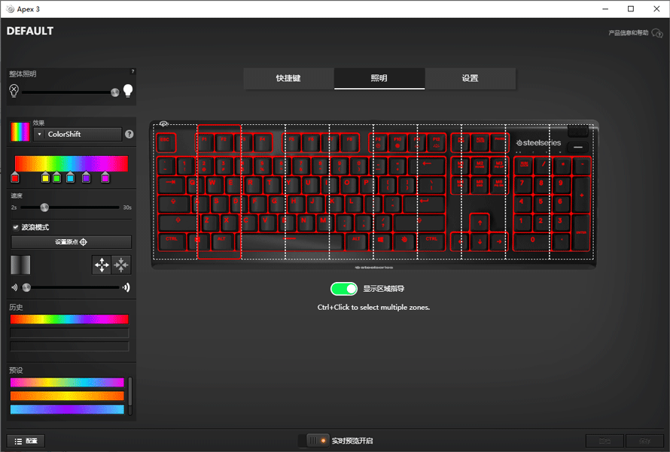This screenshot has width=670, height=452.
Task: Click the dim bulb icon under 整体照明
Action: pos(14,90)
